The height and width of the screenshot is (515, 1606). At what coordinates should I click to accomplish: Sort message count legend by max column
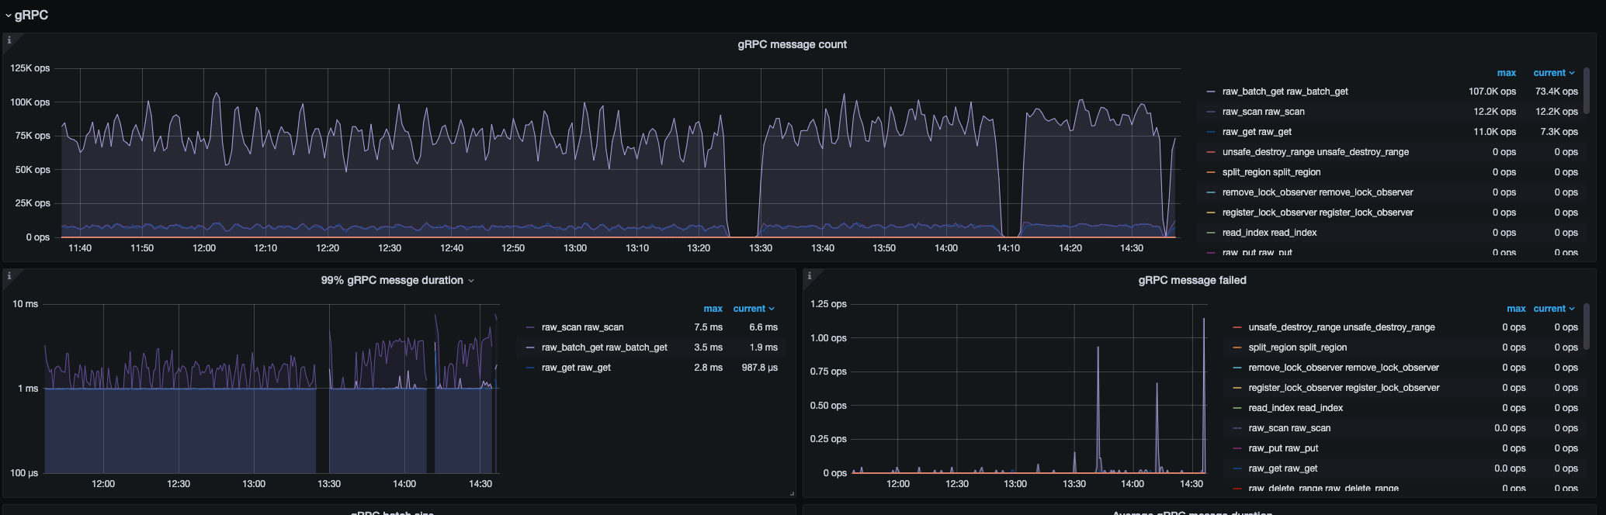tap(1506, 73)
